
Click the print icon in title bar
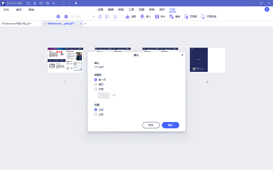click(47, 3)
